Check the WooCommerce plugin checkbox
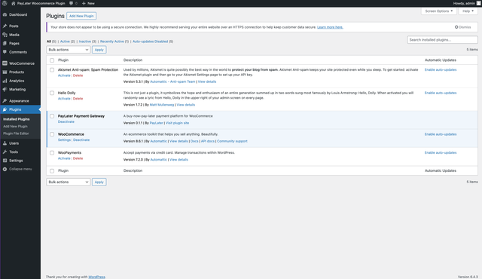 point(52,134)
